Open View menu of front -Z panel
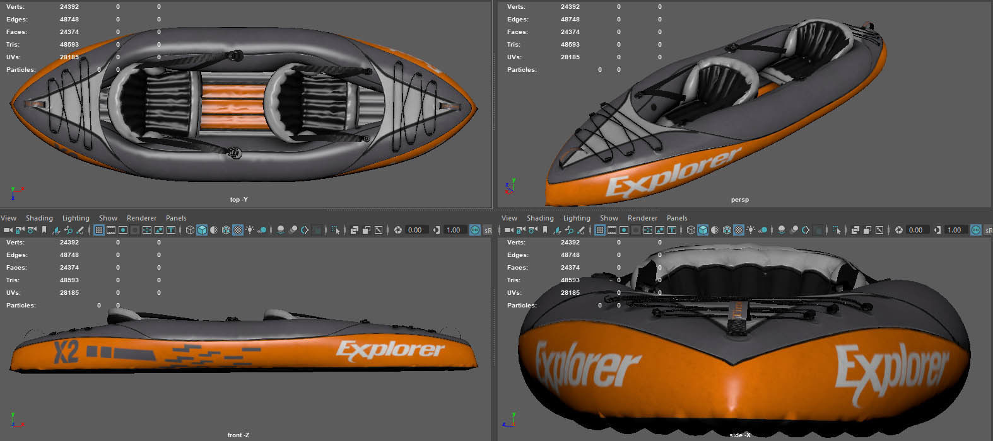The width and height of the screenshot is (993, 441). point(8,218)
